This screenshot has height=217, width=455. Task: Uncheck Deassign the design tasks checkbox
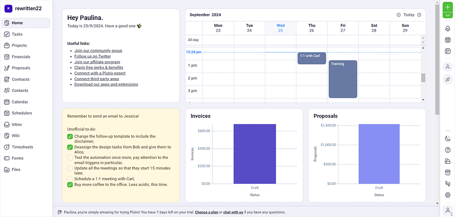70,147
